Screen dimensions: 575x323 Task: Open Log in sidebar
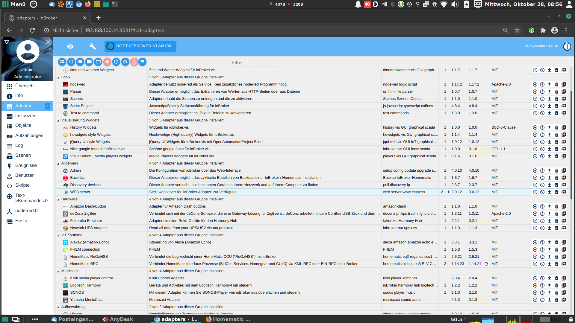point(19,145)
